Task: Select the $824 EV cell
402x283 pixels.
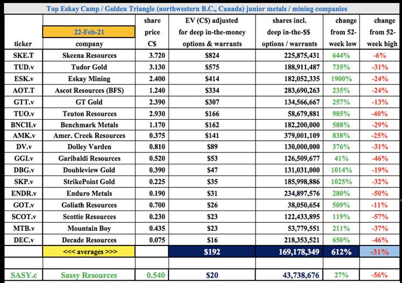Action: (212, 55)
